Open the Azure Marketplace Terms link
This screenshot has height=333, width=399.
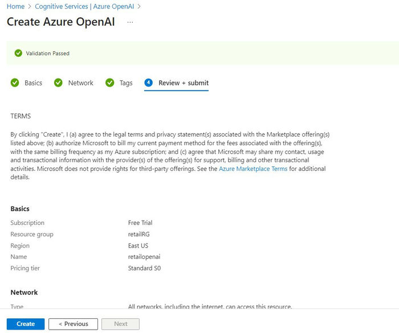253,169
